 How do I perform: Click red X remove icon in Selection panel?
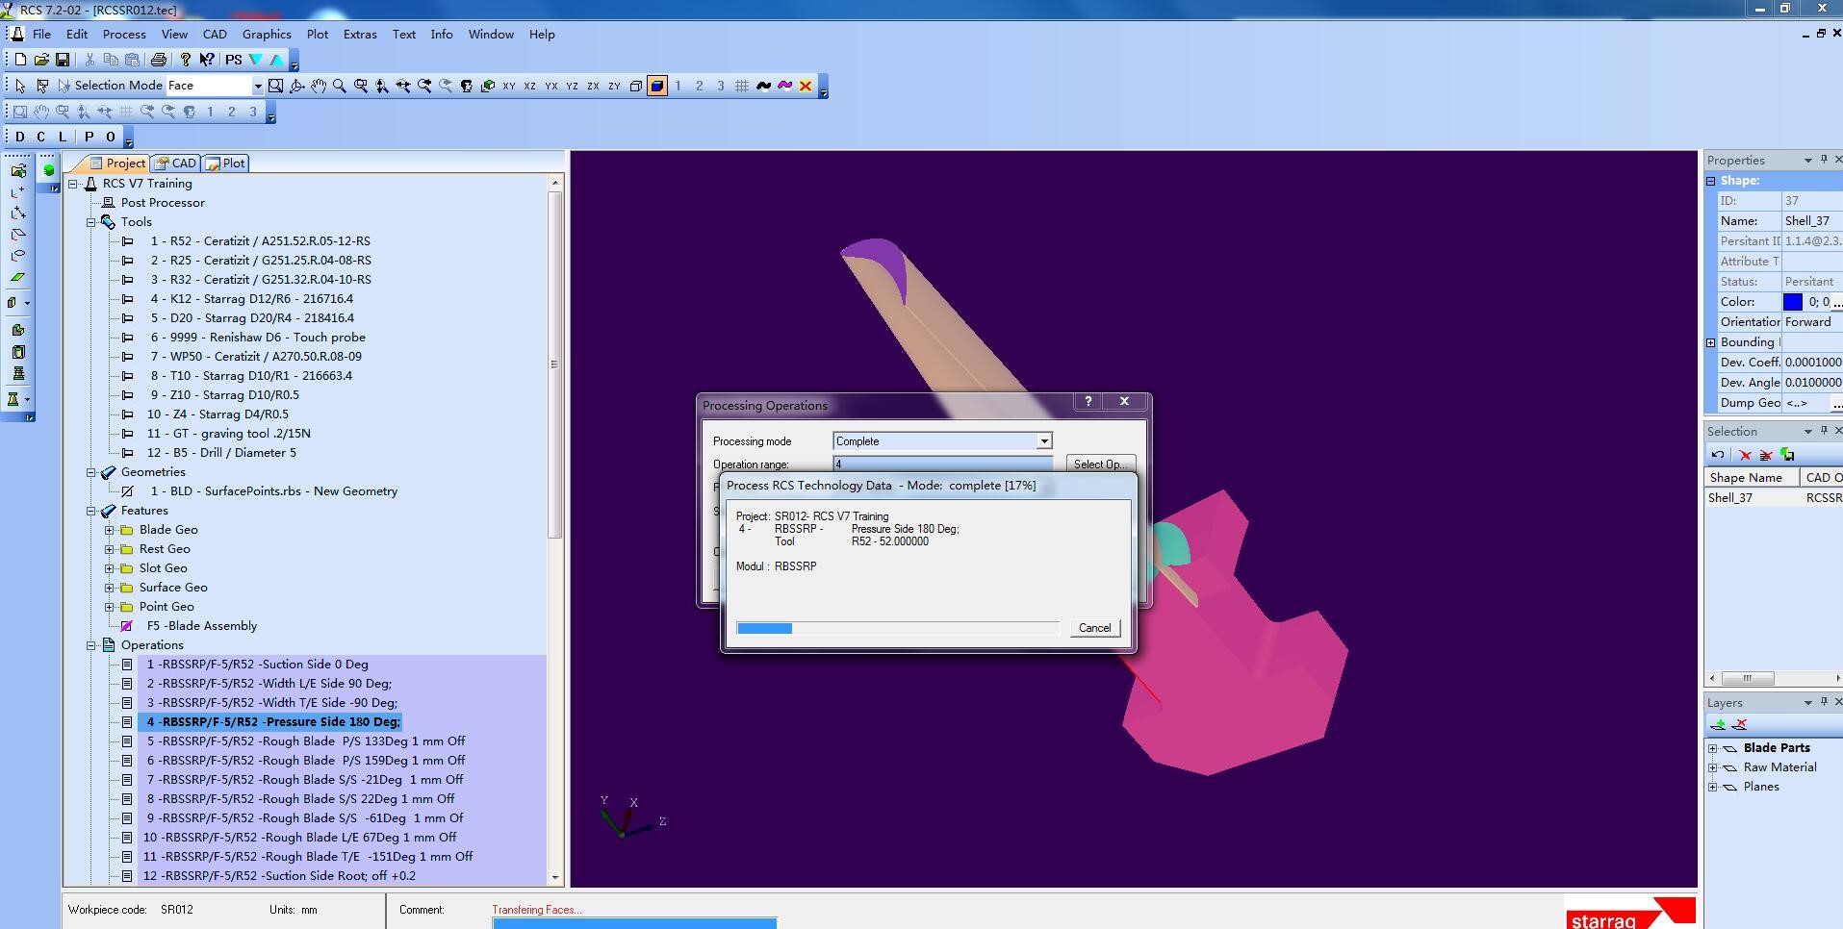pyautogui.click(x=1745, y=455)
